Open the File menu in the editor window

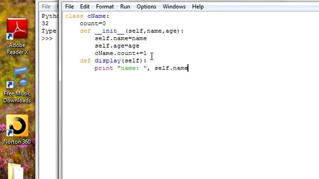pos(69,6)
